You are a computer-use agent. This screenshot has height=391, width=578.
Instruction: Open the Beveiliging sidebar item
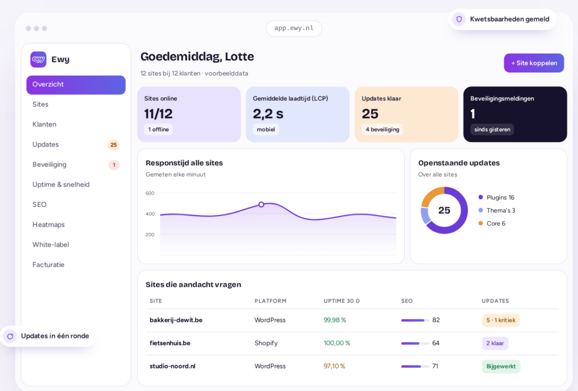tap(76, 164)
